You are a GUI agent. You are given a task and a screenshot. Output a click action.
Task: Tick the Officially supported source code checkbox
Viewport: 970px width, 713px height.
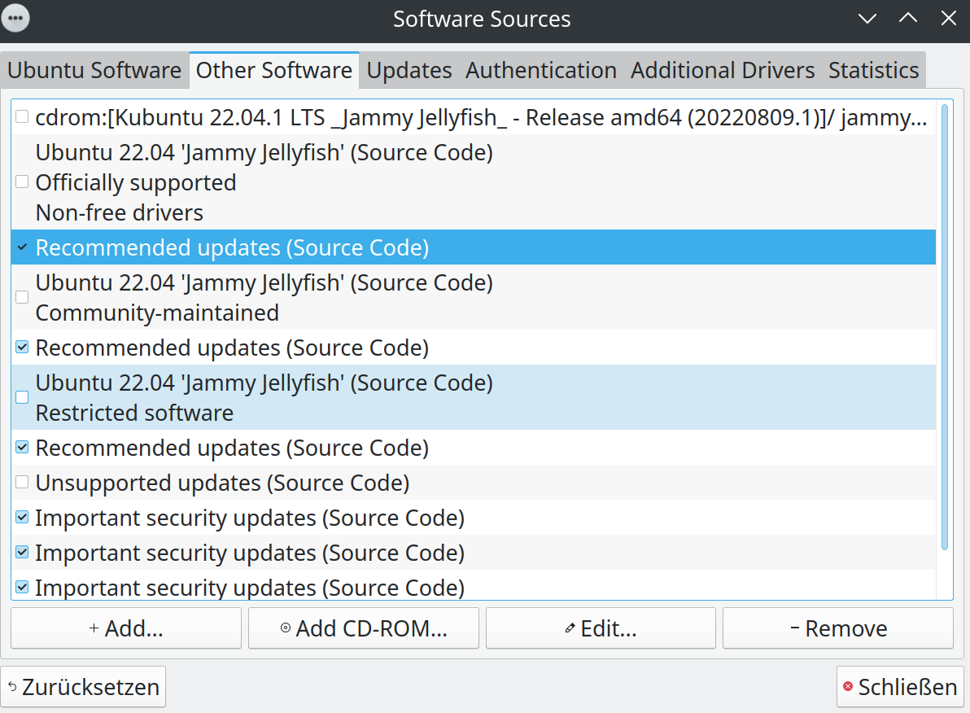click(x=22, y=182)
